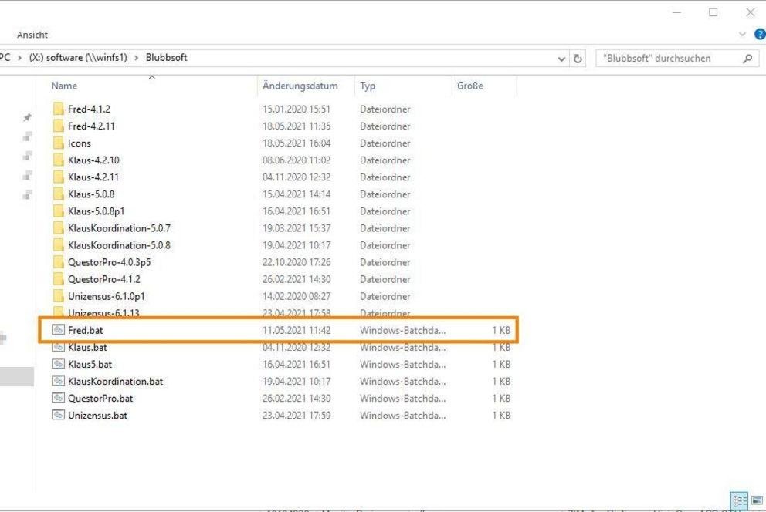Click the Unizensus-6.1.0p1 folder icon
The height and width of the screenshot is (512, 766).
click(58, 296)
